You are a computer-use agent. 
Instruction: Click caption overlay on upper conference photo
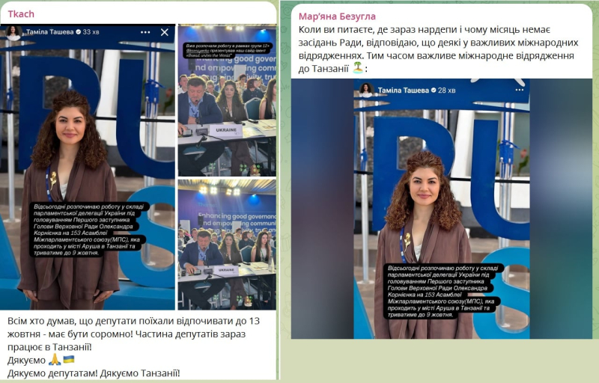click(x=227, y=50)
